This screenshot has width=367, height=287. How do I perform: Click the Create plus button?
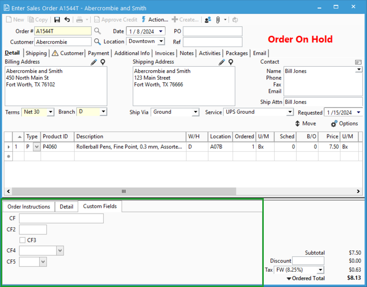point(185,20)
